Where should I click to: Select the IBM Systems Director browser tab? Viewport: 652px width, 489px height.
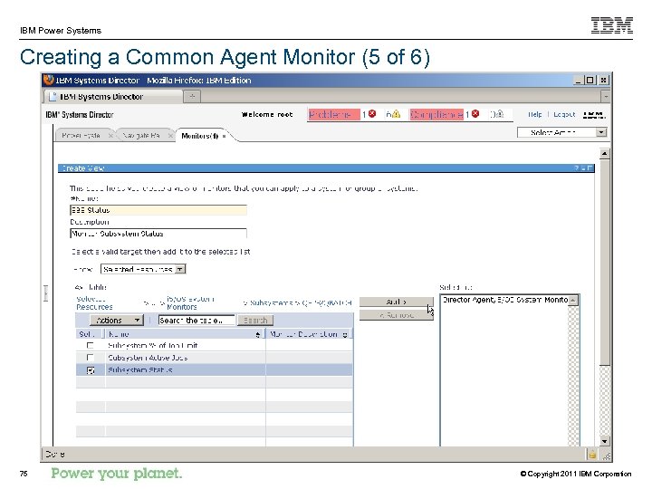[113, 97]
